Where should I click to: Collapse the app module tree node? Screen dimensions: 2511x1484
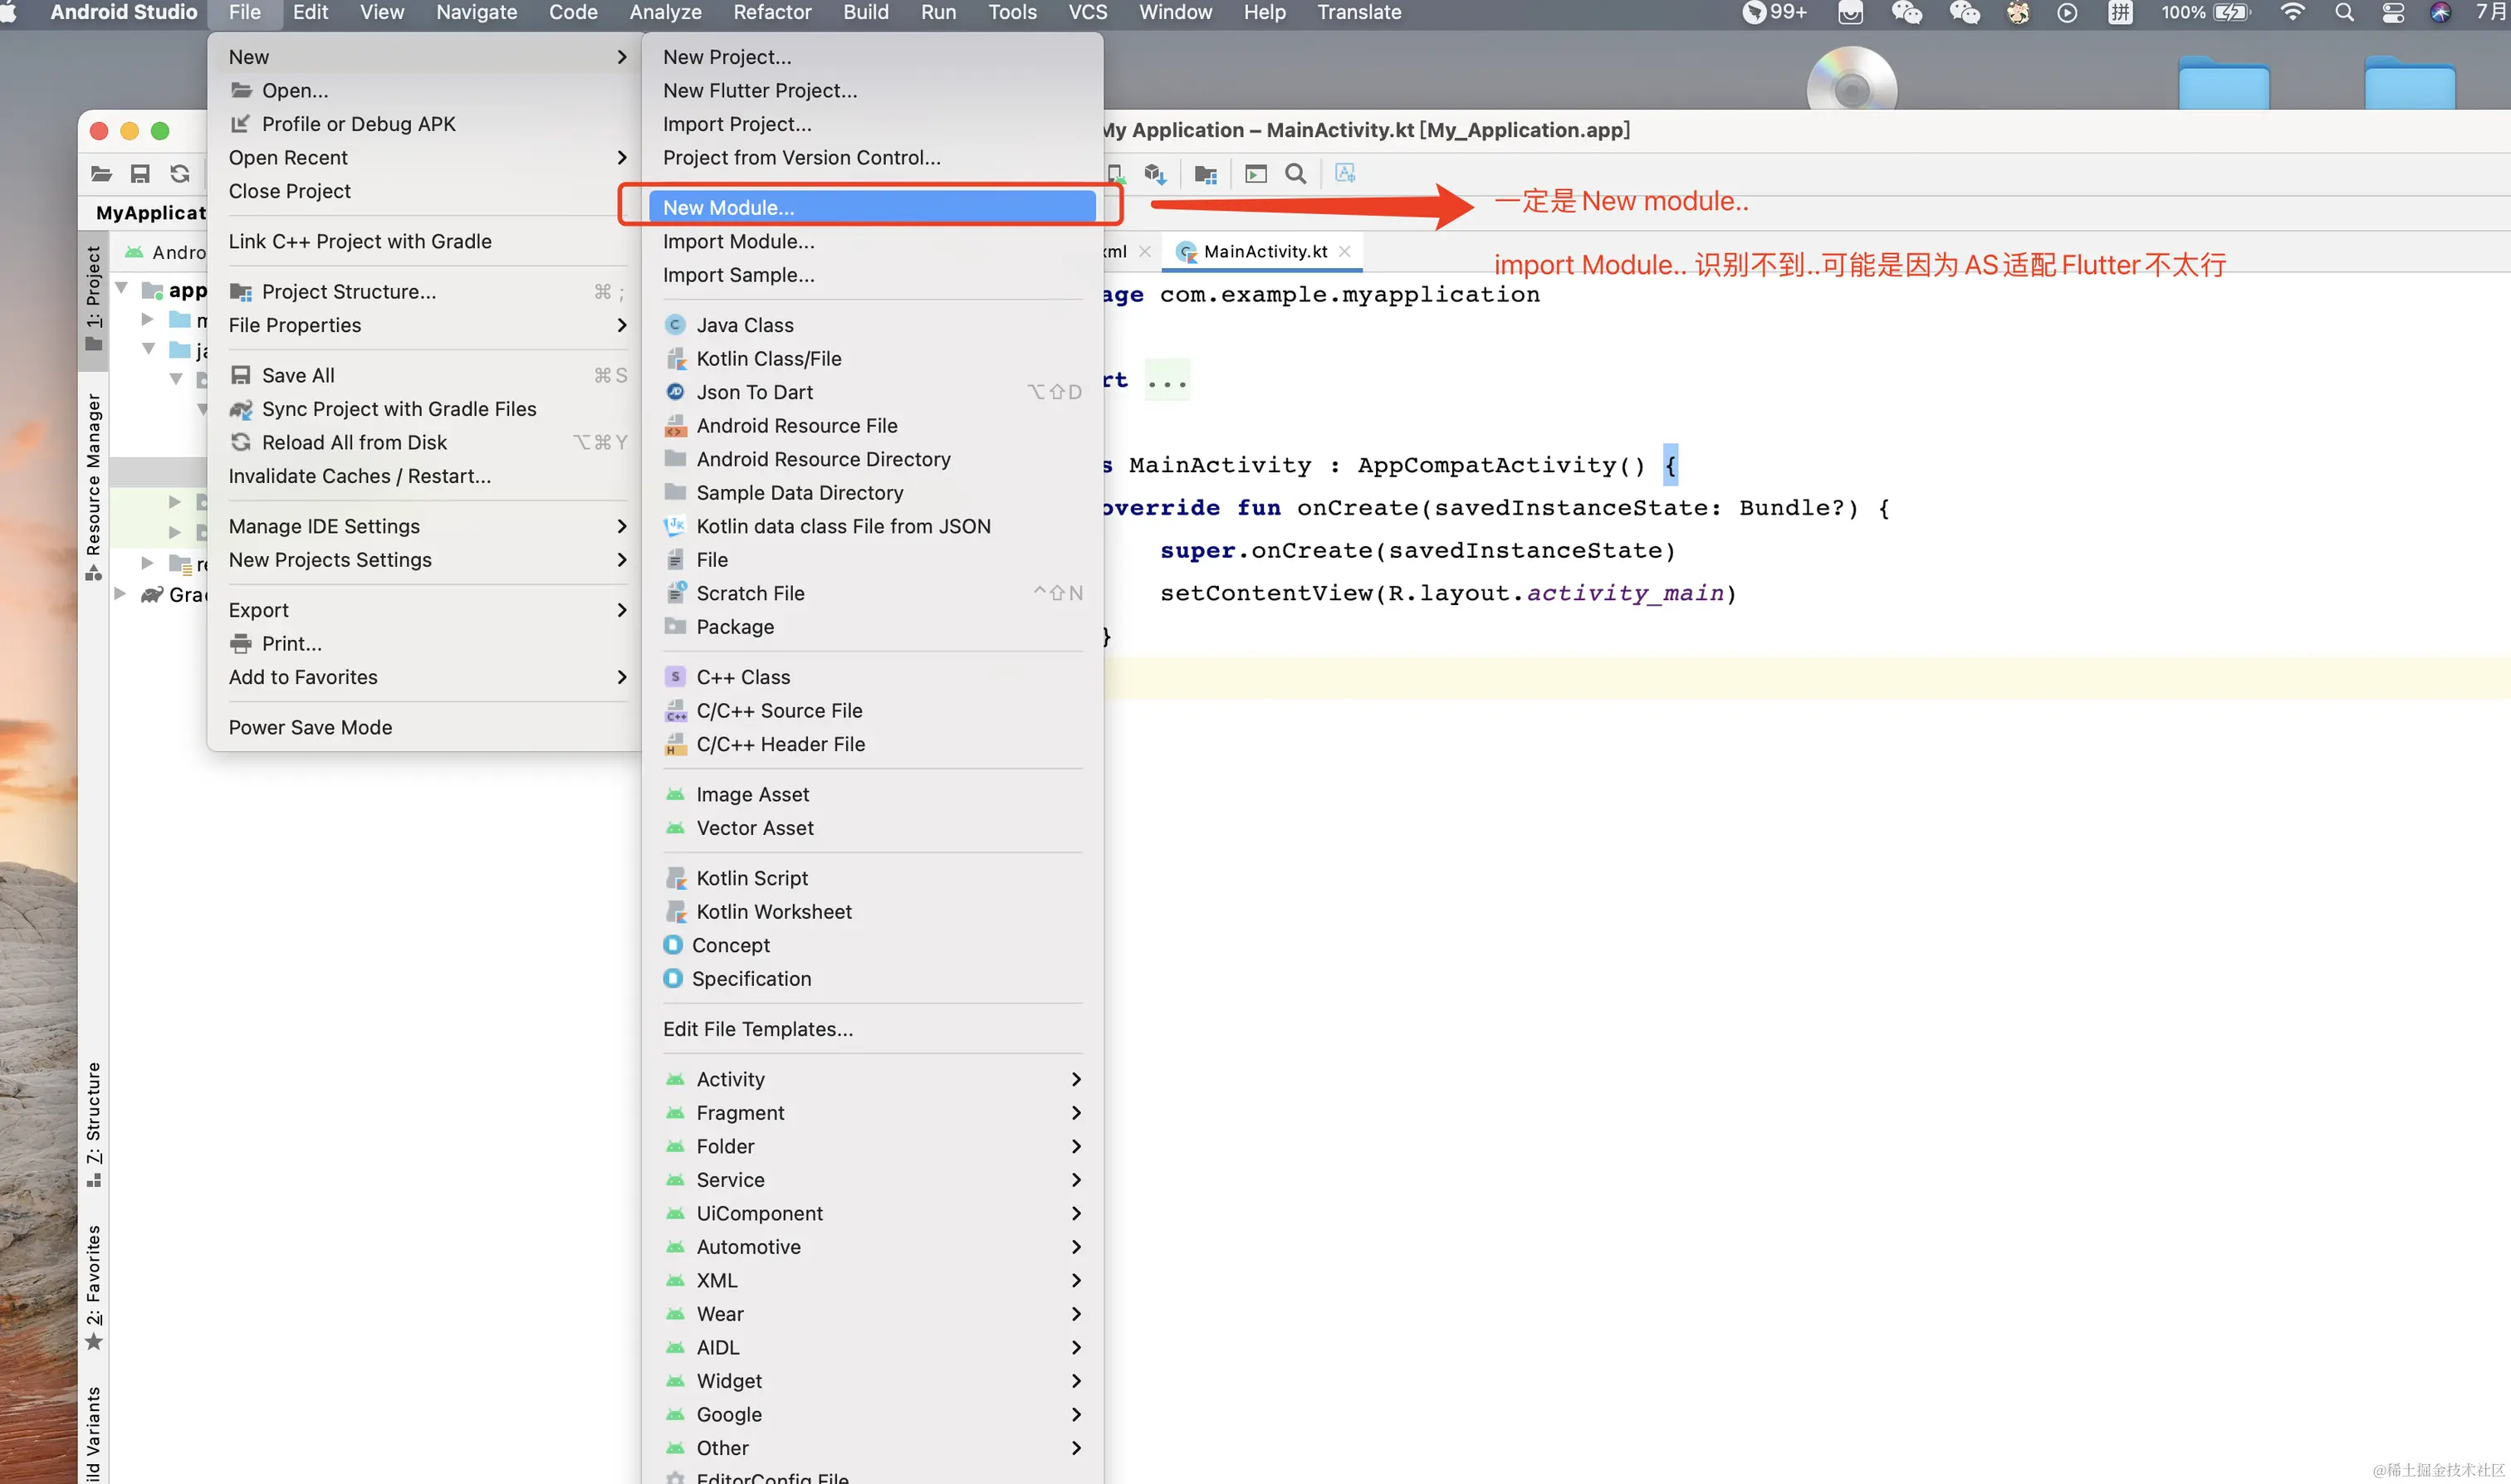coord(121,290)
